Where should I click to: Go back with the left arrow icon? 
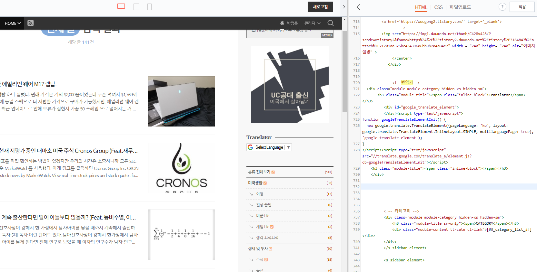point(360,7)
